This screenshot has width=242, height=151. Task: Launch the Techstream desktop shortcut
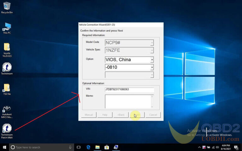pos(7,69)
